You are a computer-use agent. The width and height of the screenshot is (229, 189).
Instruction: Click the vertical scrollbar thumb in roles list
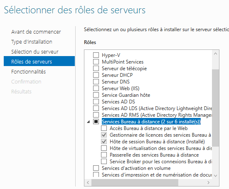[215, 108]
